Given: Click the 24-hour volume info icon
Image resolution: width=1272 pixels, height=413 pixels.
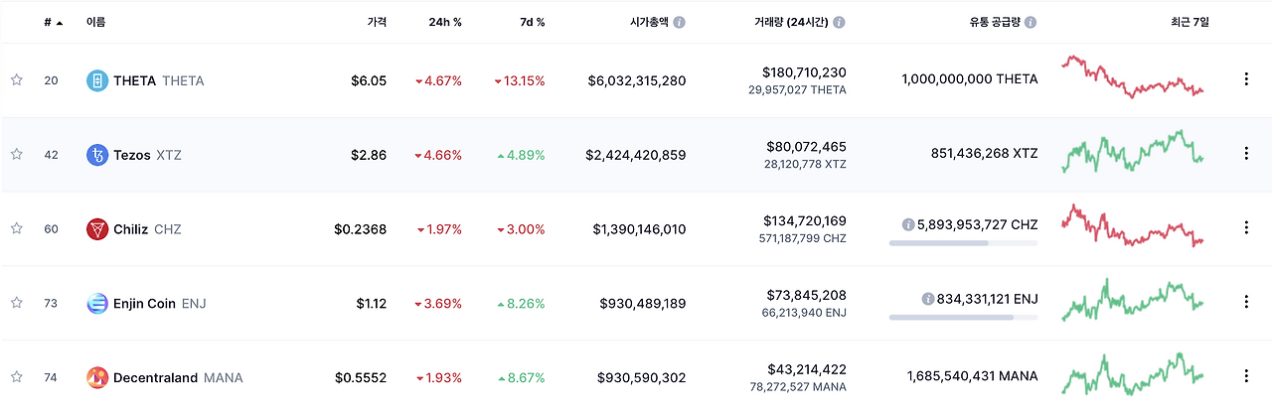Looking at the screenshot, I should 840,22.
